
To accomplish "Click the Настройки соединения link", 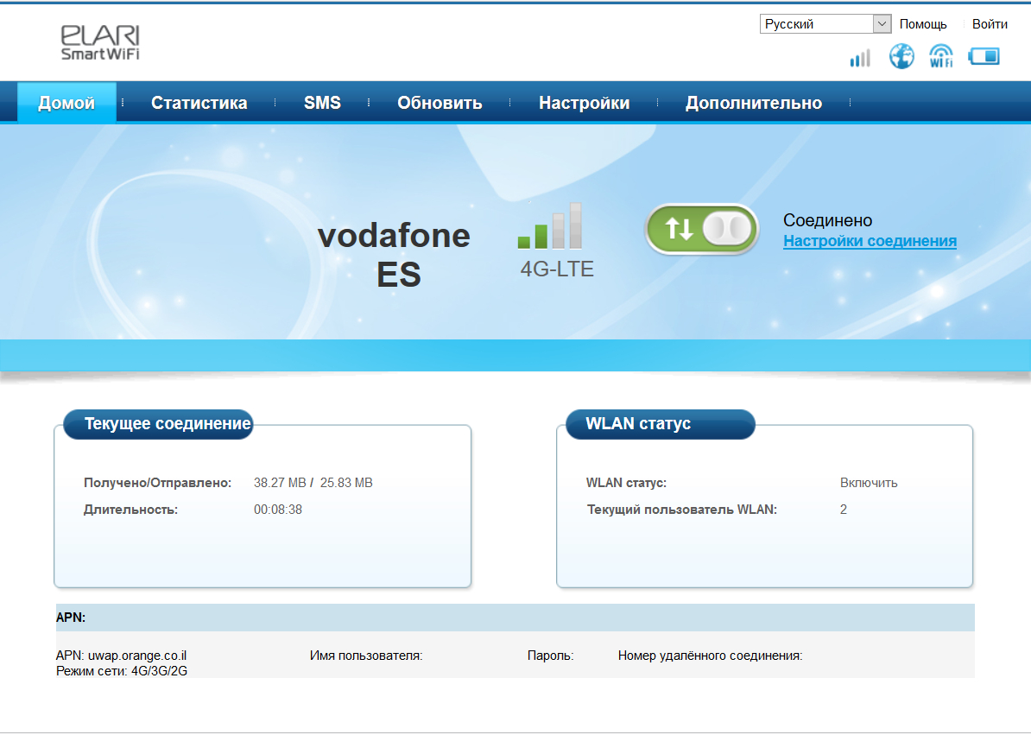I will pos(870,242).
